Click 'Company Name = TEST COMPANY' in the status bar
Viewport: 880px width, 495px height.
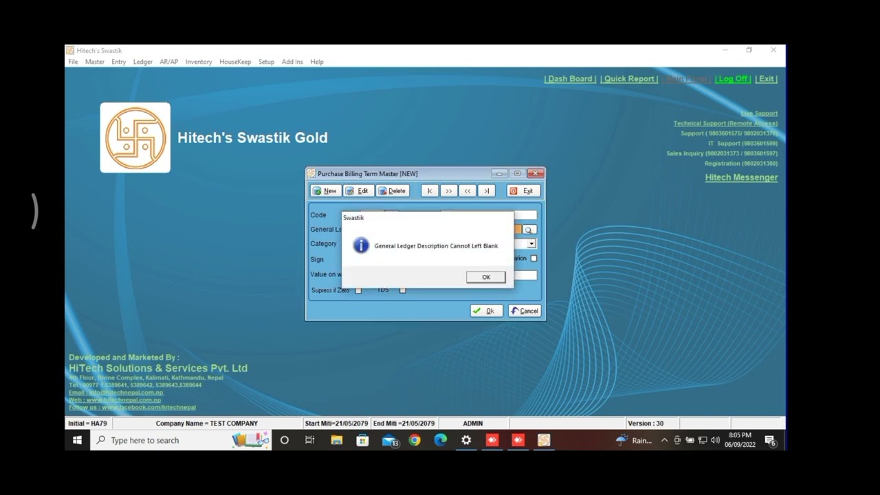(x=206, y=423)
